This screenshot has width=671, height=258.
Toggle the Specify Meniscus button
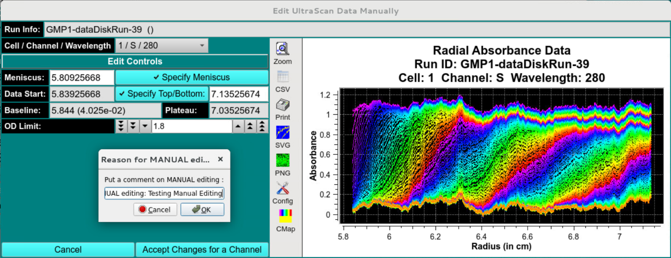pyautogui.click(x=192, y=77)
